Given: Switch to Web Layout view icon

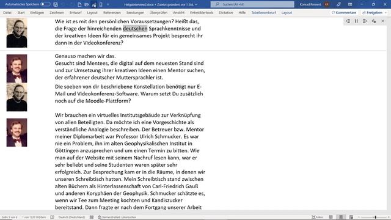Looking at the screenshot, I should [x=351, y=218].
